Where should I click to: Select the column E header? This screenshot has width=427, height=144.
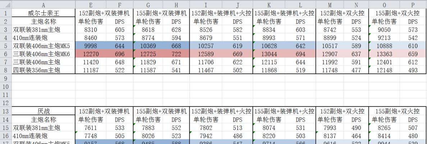click(91, 5)
